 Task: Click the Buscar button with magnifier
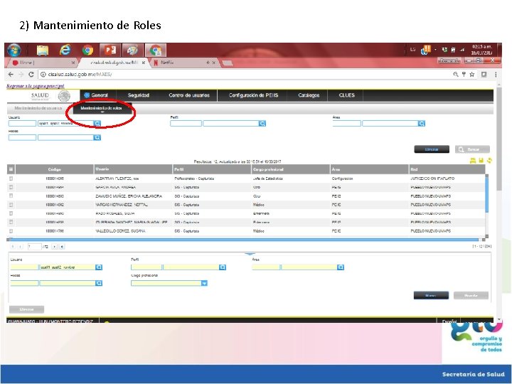[472, 149]
